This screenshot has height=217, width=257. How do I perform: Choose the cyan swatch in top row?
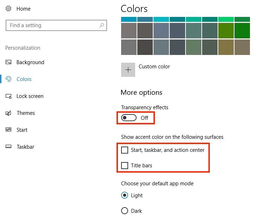click(x=161, y=19)
